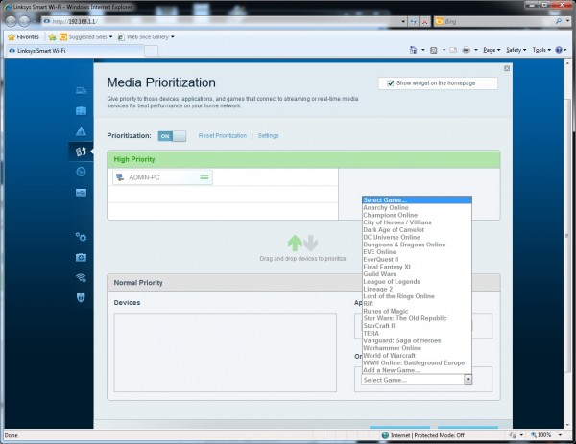
Task: Open a new blank tab
Action: (x=151, y=51)
